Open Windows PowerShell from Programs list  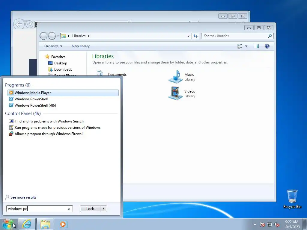click(x=31, y=99)
